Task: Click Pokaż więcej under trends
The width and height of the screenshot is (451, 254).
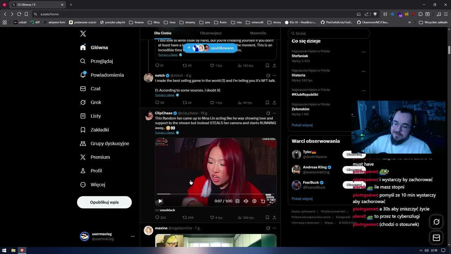Action: (302, 125)
